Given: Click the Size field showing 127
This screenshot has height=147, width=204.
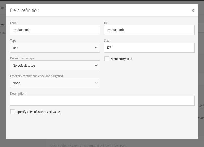Looking at the screenshot, I should (149, 48).
